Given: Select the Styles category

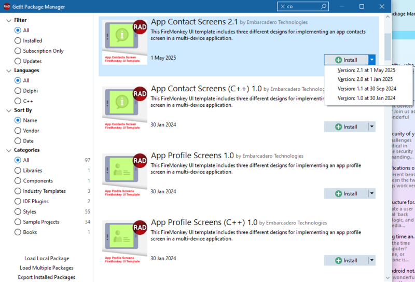Looking at the screenshot, I should pos(18,212).
